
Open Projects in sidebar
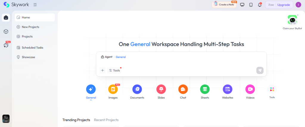pyautogui.click(x=35, y=37)
